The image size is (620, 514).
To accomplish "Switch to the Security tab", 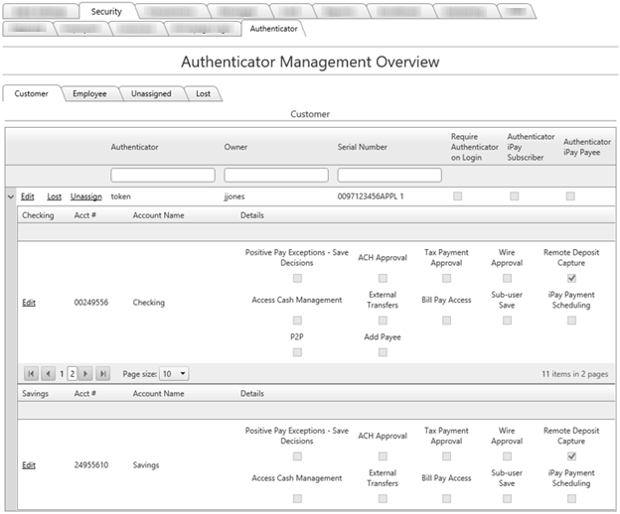I will 106,11.
